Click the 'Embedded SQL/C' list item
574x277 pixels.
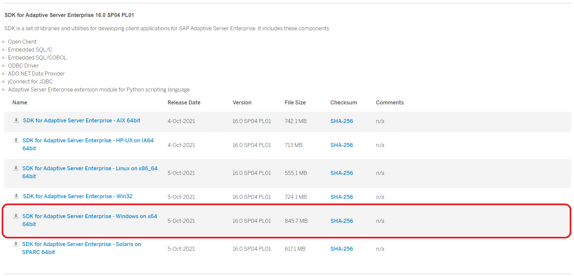point(30,50)
